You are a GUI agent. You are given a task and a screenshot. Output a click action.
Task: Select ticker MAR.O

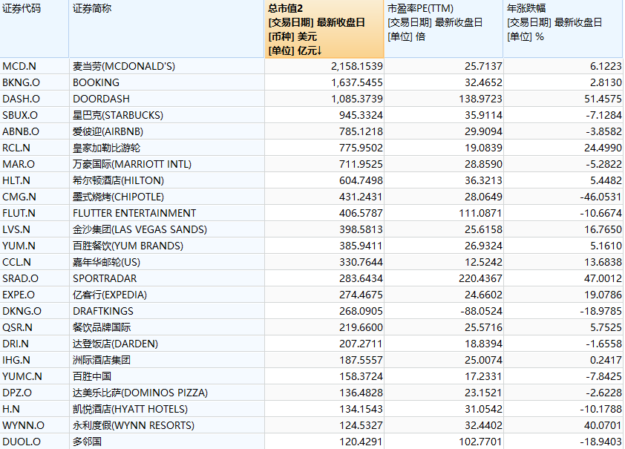[x=19, y=164]
